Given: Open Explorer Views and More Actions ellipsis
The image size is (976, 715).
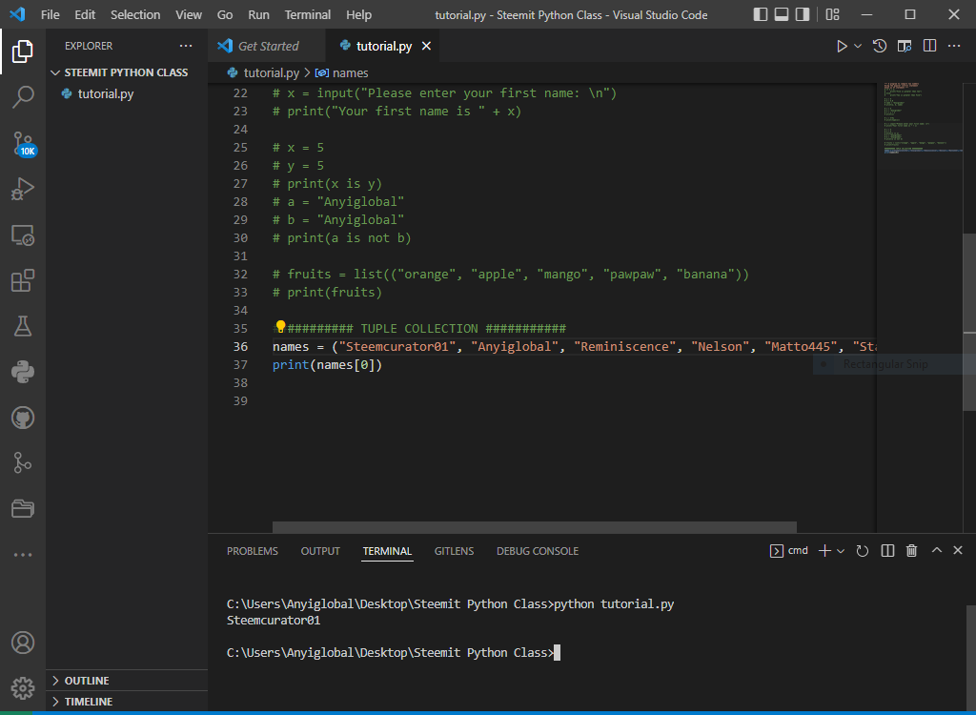Looking at the screenshot, I should coord(186,46).
